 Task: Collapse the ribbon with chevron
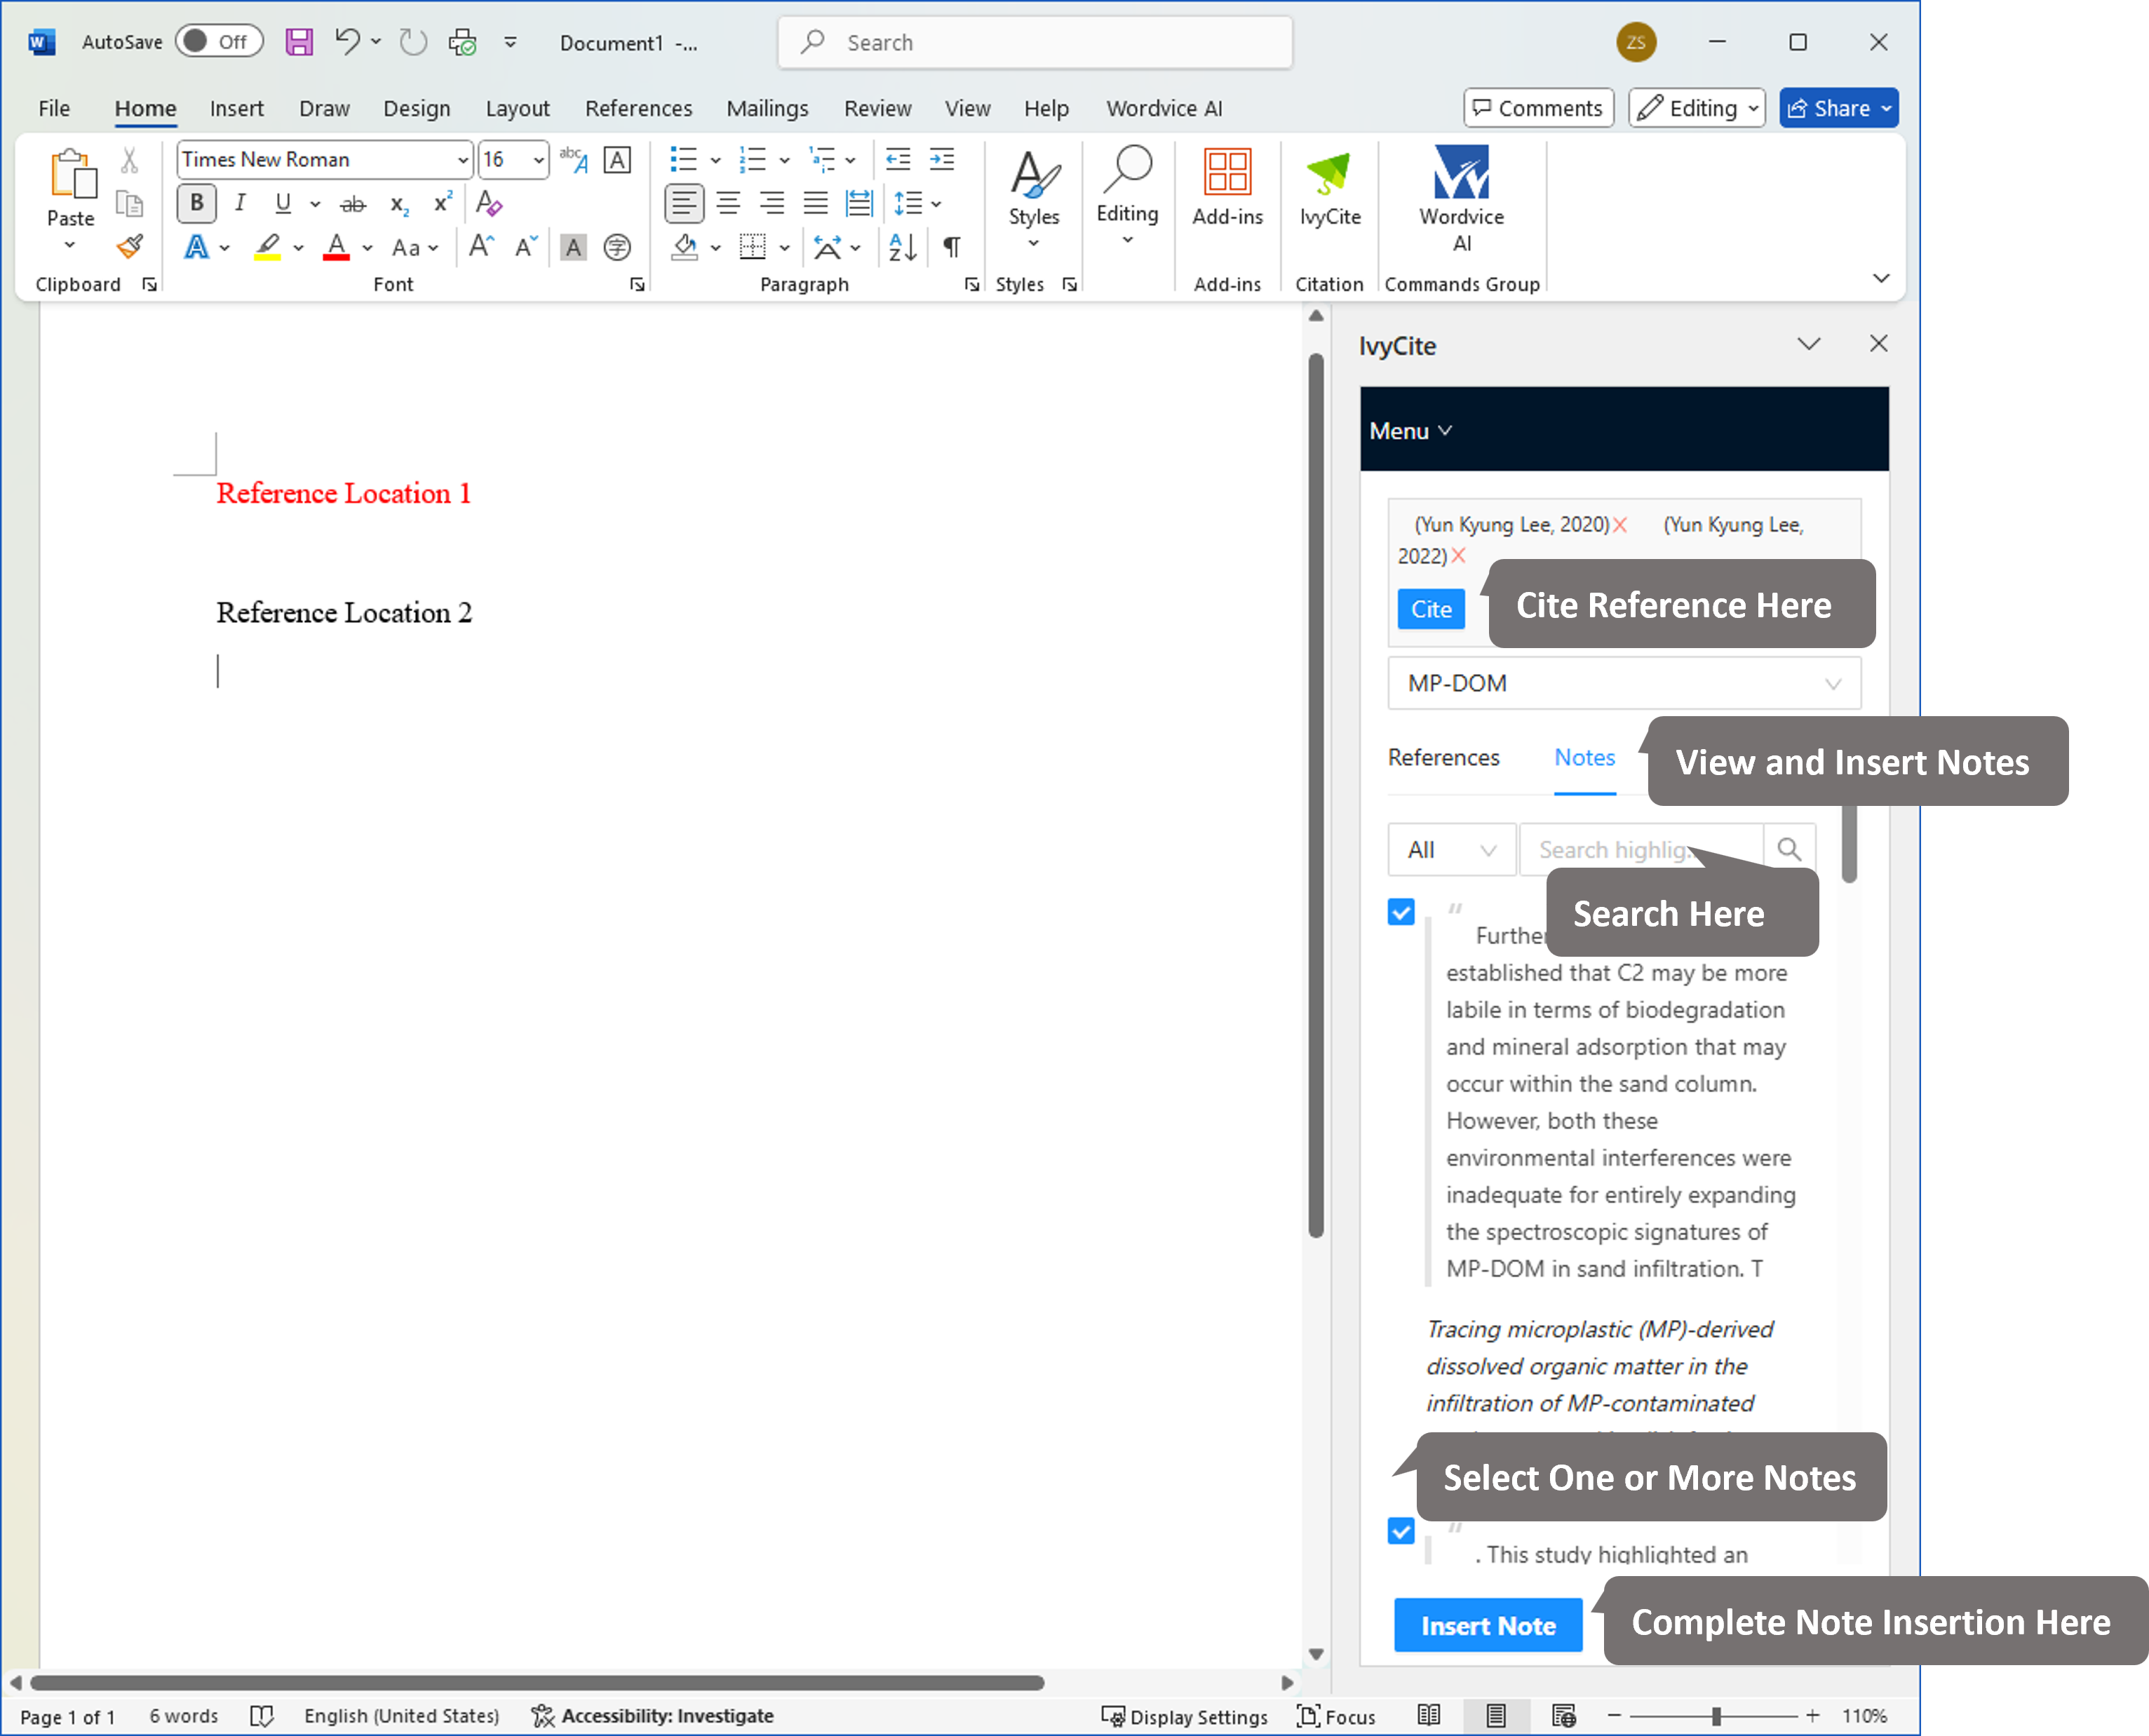pyautogui.click(x=1881, y=278)
